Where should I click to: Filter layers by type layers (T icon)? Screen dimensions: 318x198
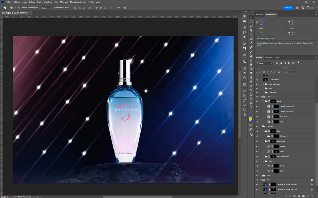(285, 63)
